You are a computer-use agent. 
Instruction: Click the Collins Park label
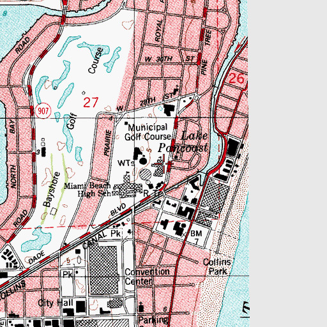click(x=217, y=266)
